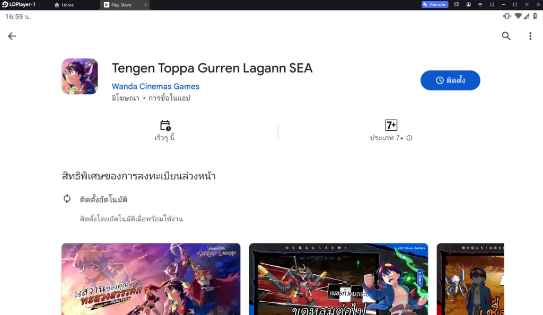Viewport: 543px width, 315px height.
Task: Tap the blue ติดตั้ง install button
Action: click(x=450, y=80)
